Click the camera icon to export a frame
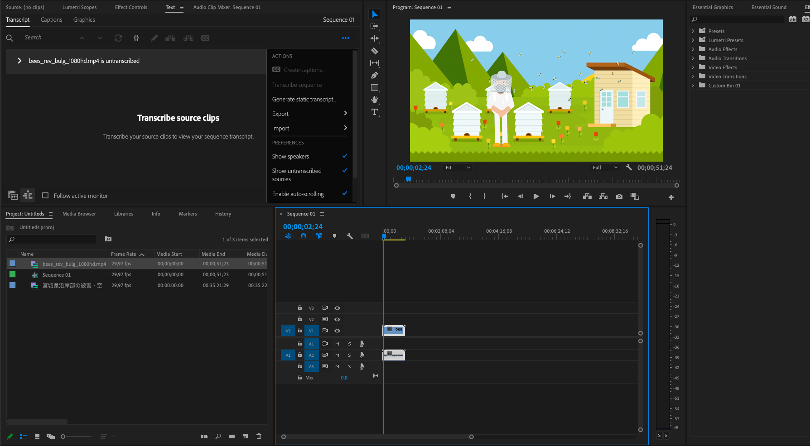Viewport: 810px width, 446px height. (619, 196)
